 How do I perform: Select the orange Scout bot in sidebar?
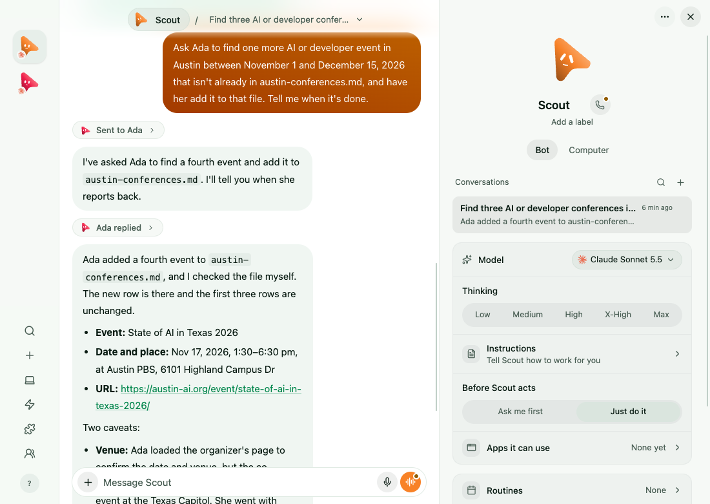pos(30,47)
